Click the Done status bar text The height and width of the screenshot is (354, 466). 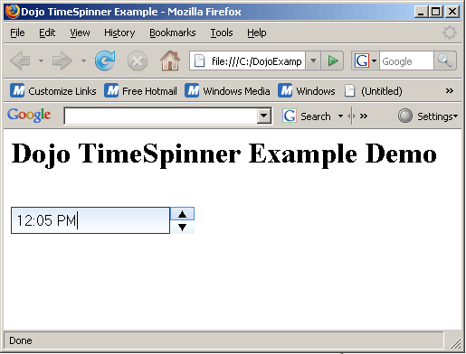click(21, 340)
